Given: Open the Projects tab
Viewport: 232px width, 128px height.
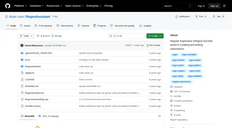Looking at the screenshot, I should click(100, 26).
